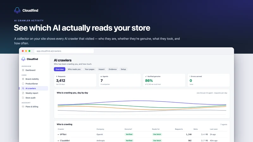The height and width of the screenshot is (142, 253).
Task: Click the gray line in crawl chart
Action: tap(142, 111)
